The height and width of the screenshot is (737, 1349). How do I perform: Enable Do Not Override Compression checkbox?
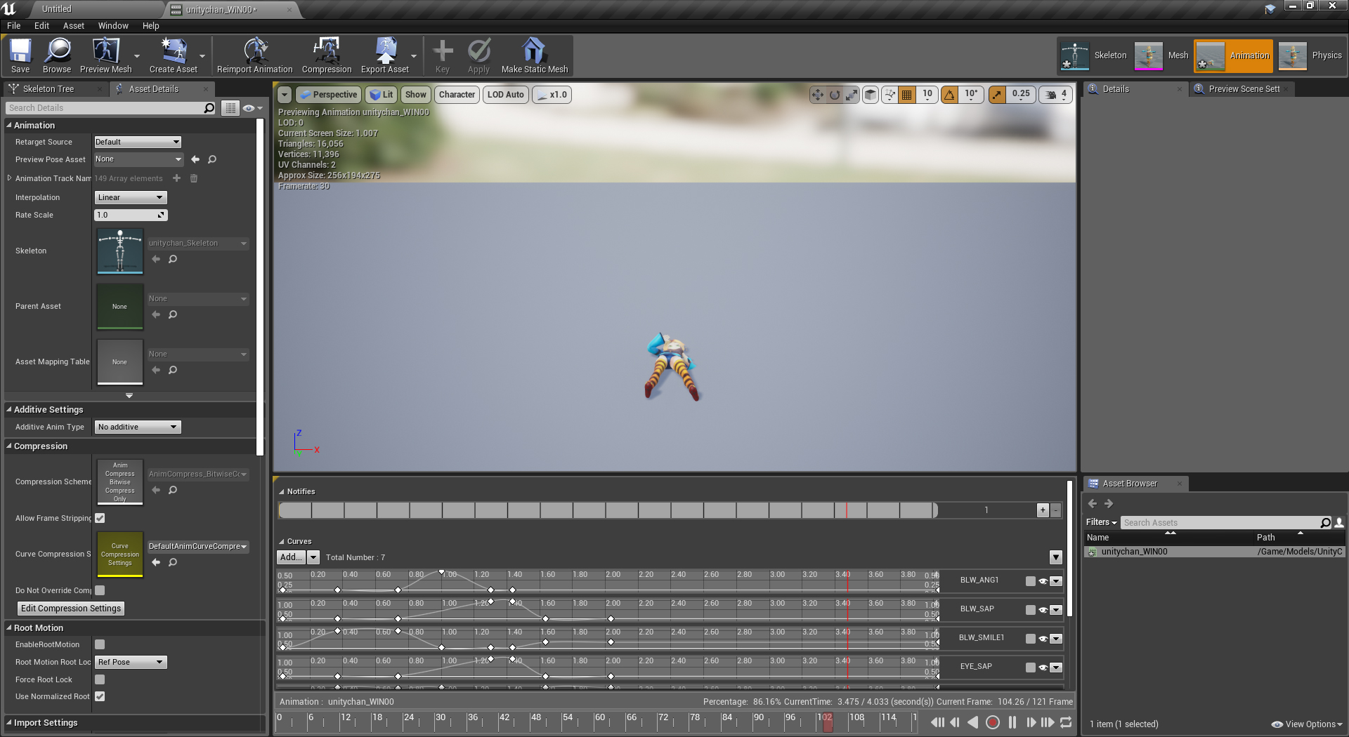(x=100, y=590)
